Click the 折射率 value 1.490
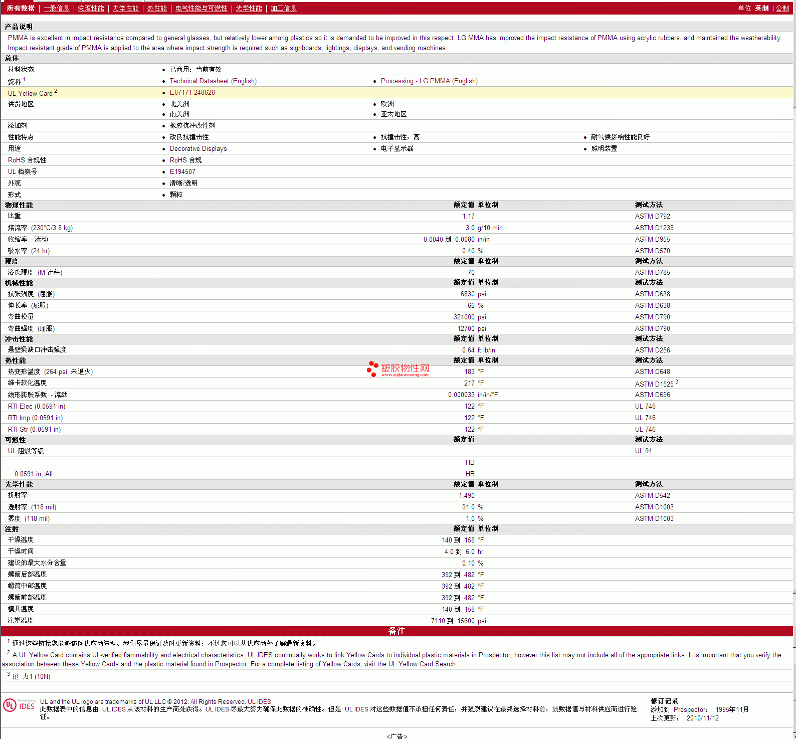The image size is (796, 739). click(x=467, y=495)
